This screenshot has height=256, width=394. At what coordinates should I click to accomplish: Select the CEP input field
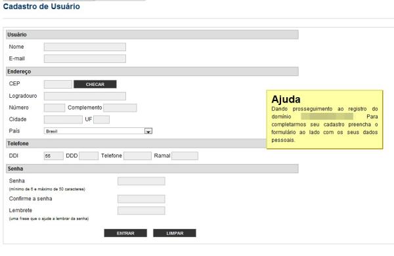pyautogui.click(x=58, y=84)
